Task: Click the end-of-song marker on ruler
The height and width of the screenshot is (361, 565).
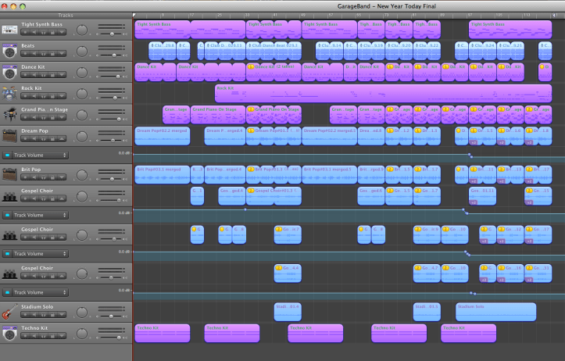Action: point(555,15)
